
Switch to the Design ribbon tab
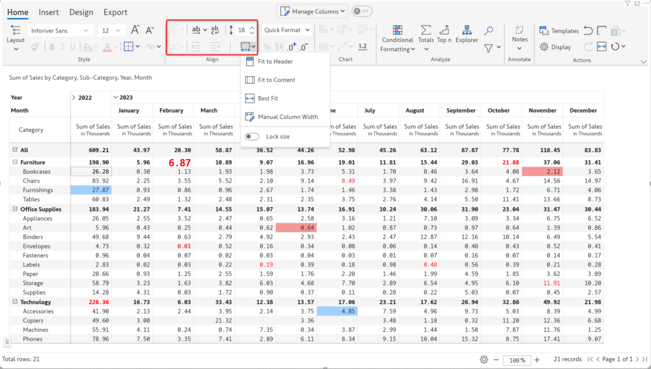coord(80,11)
